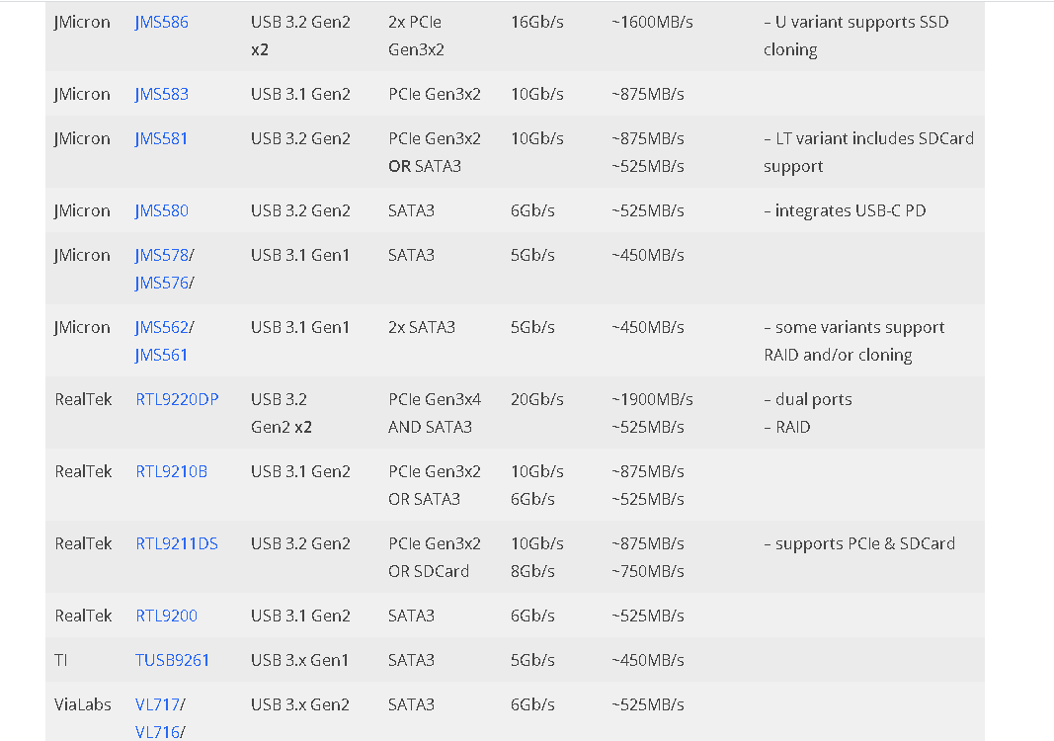Open the VL716 link
Screen dimensions: 1054x741
157,731
